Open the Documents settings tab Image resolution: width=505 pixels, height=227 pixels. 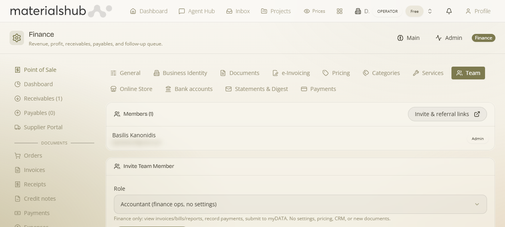[x=240, y=73]
